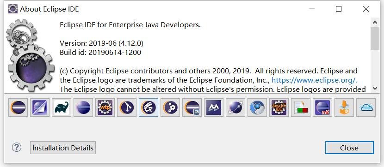384x167 pixels.
Task: Click the 'Version: 2019-06 (4.12.0)' text
Action: click(x=101, y=43)
